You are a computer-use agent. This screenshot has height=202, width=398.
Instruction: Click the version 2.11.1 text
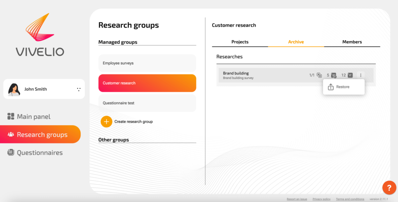click(379, 199)
